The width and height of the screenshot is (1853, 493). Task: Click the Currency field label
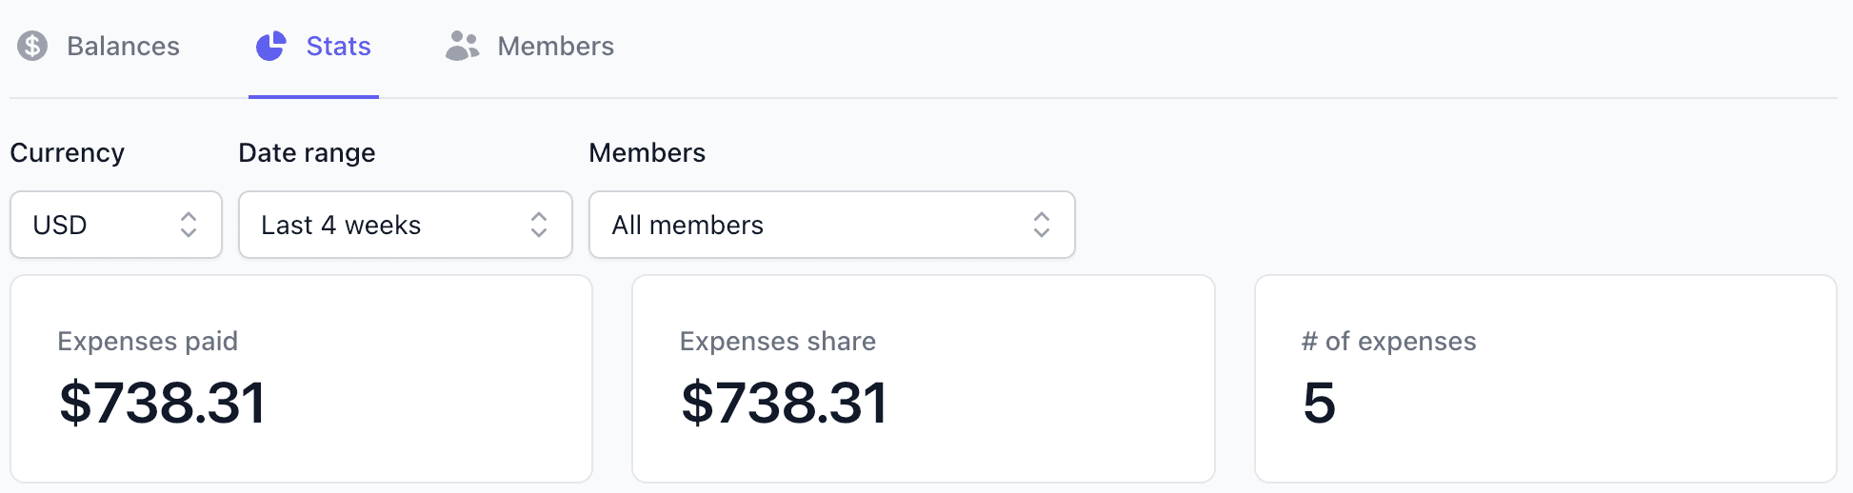68,152
